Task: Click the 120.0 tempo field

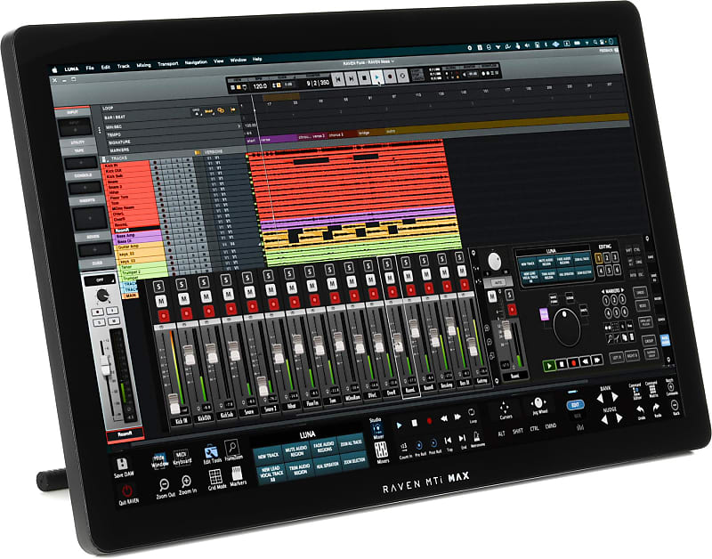Action: (x=260, y=85)
